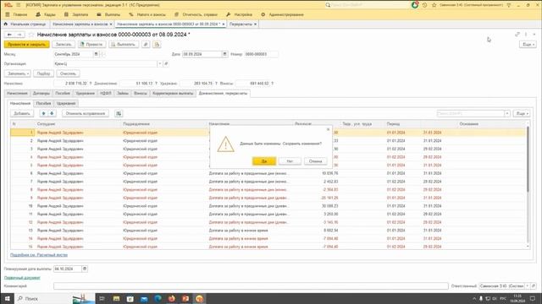Click the Провести и закрыть button
This screenshot has width=542, height=304.
click(x=26, y=45)
